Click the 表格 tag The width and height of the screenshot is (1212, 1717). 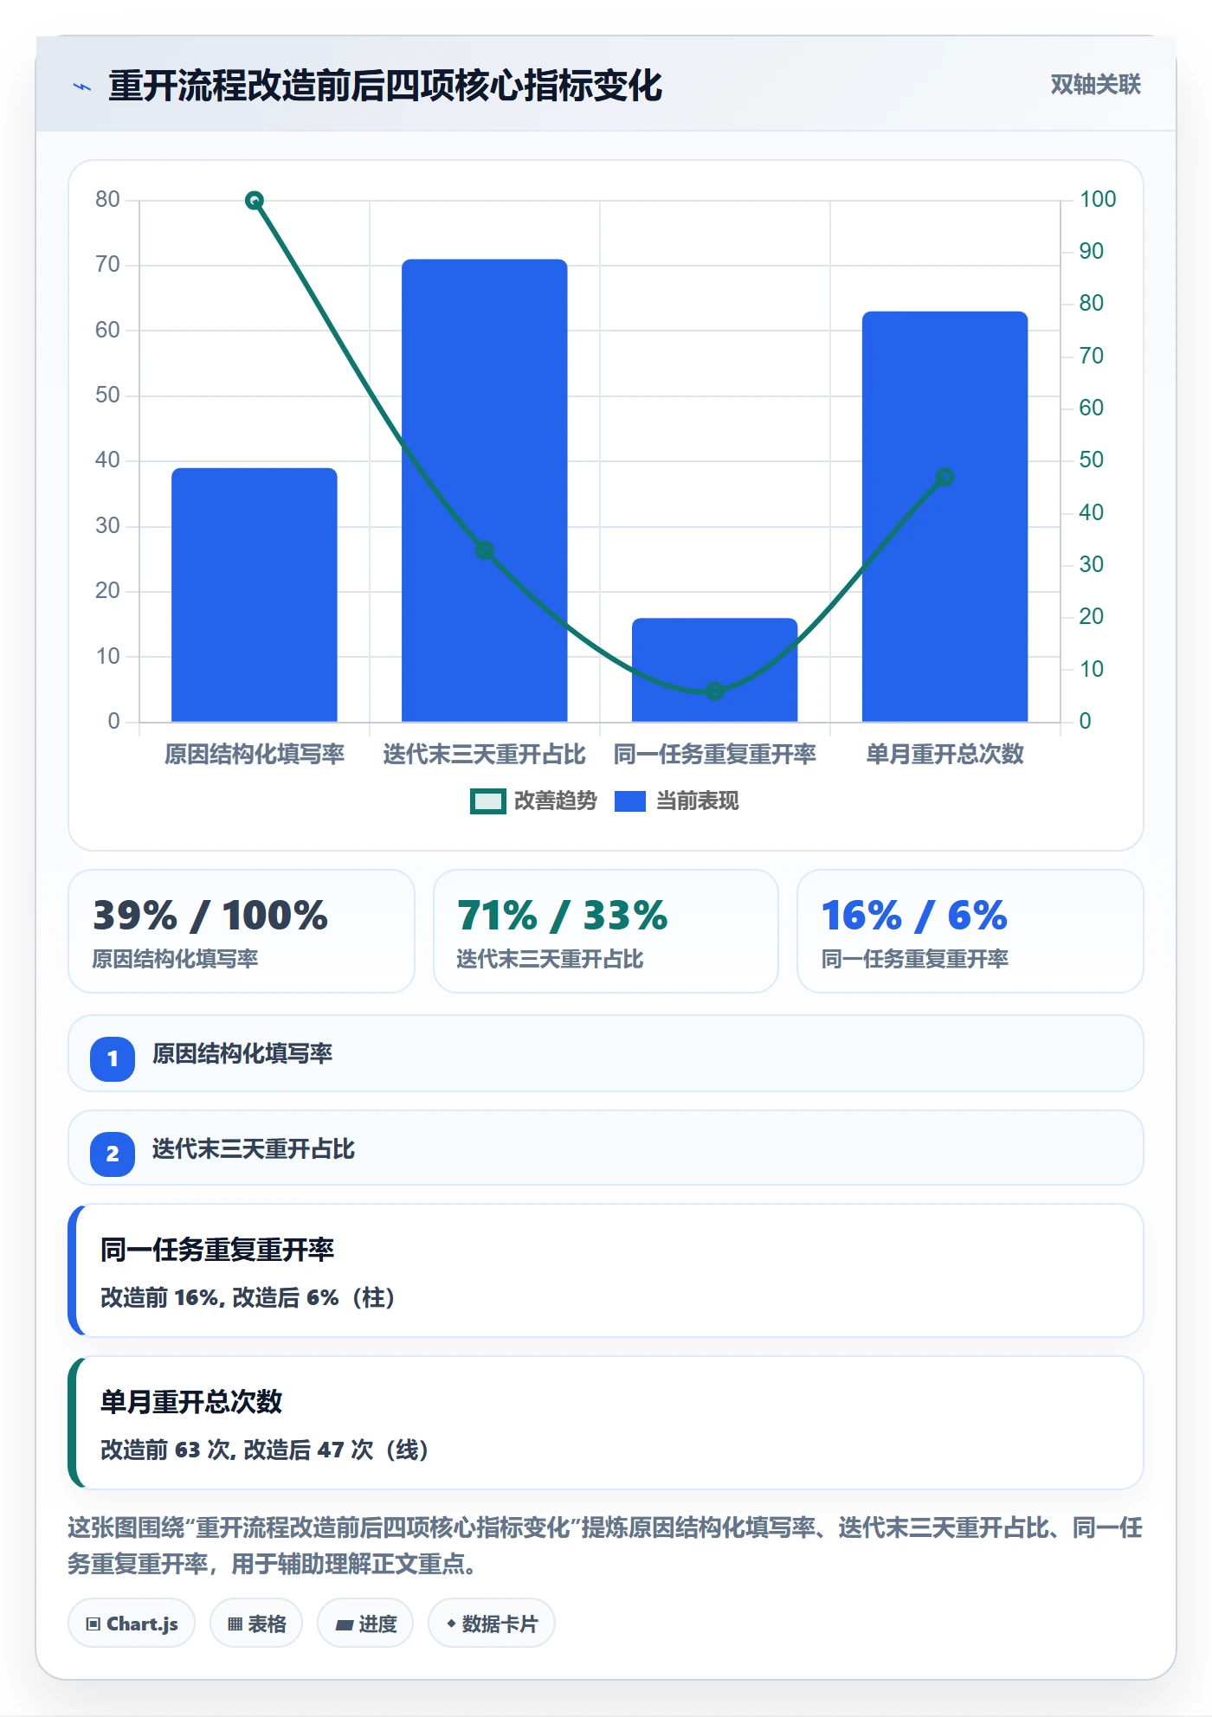click(x=256, y=1624)
